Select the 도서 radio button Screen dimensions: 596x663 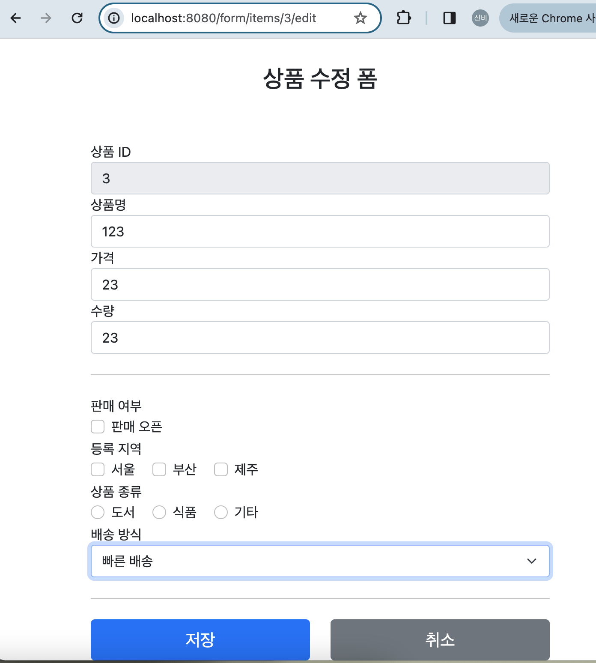(x=98, y=512)
